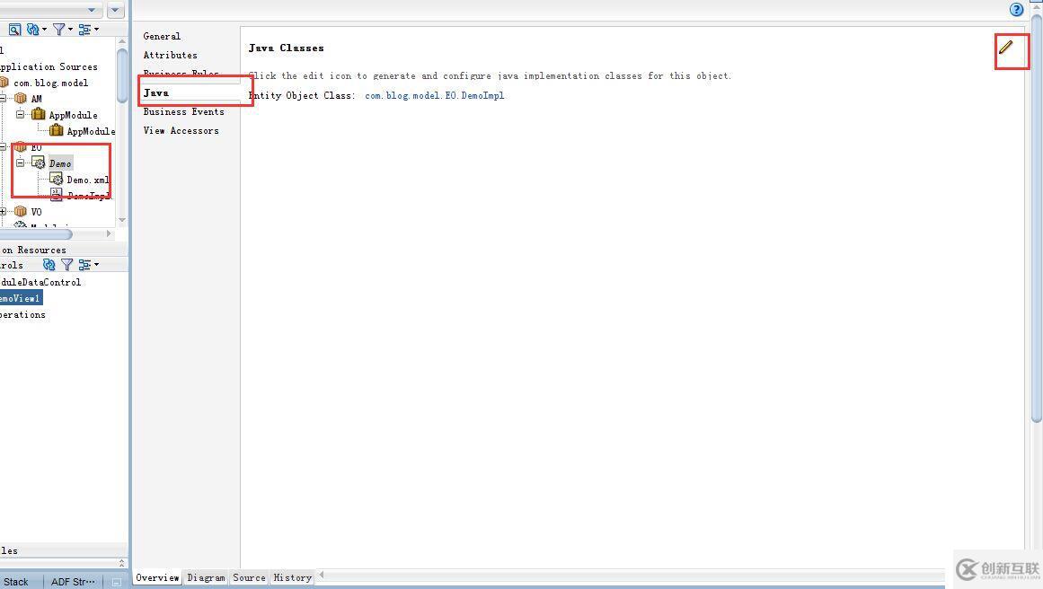The width and height of the screenshot is (1043, 589).
Task: Select the Attributes section in editor sidebar
Action: click(x=170, y=55)
